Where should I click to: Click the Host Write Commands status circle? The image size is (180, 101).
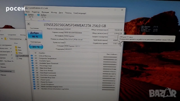[x=33, y=75]
